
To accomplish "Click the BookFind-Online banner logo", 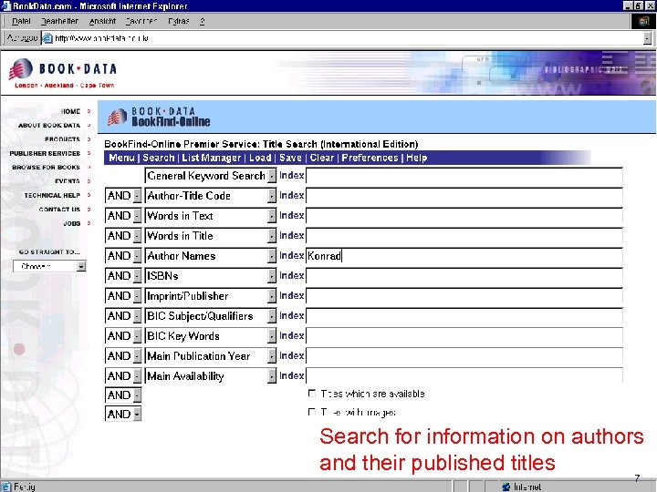I will (159, 117).
